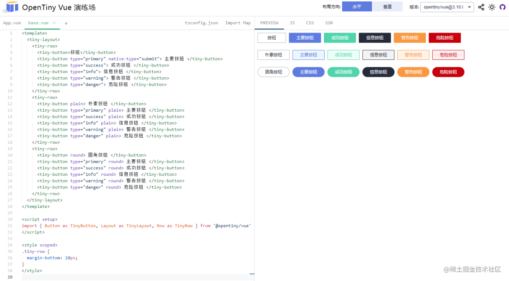The image size is (509, 281).
Task: Click the round blue 主要按钮
Action: point(308,72)
